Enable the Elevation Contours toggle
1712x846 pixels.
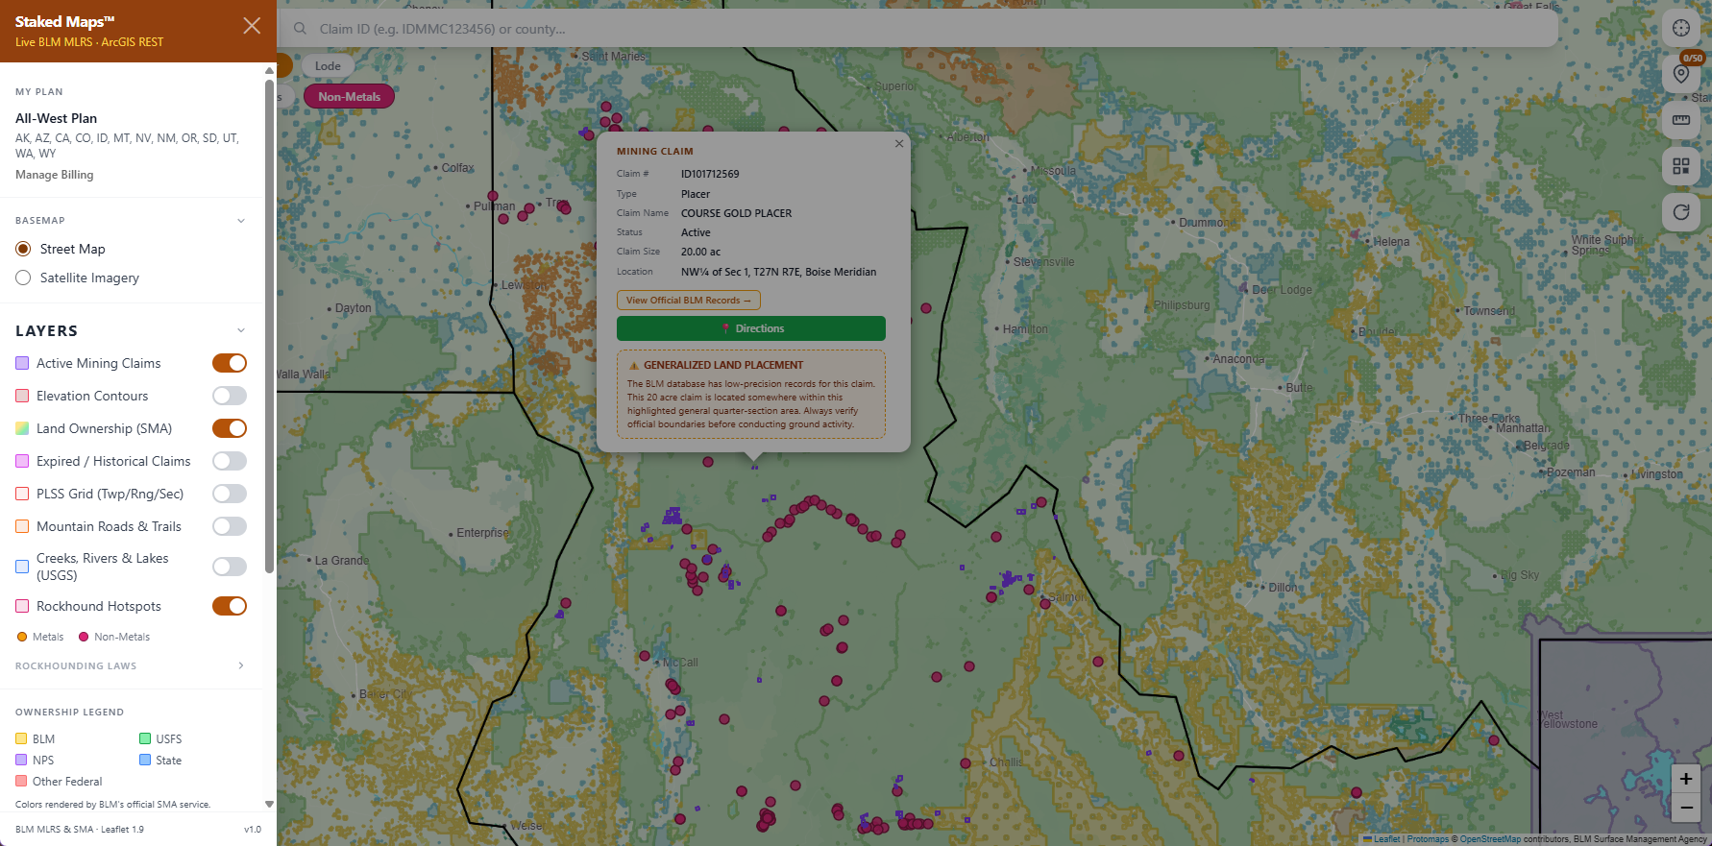230,396
